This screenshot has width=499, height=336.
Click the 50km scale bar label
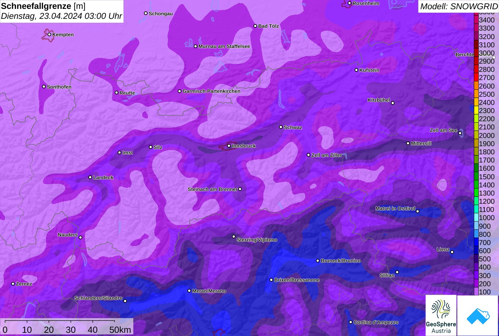pos(120,330)
